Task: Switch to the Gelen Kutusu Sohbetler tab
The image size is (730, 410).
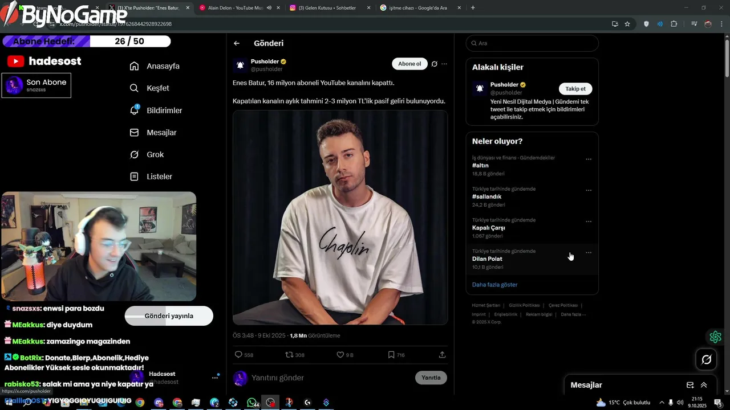Action: (x=329, y=8)
